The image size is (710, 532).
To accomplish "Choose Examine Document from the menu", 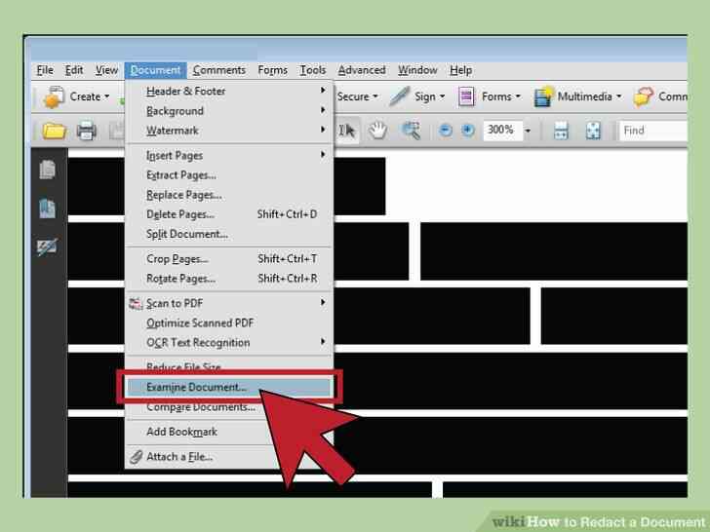I will click(196, 387).
